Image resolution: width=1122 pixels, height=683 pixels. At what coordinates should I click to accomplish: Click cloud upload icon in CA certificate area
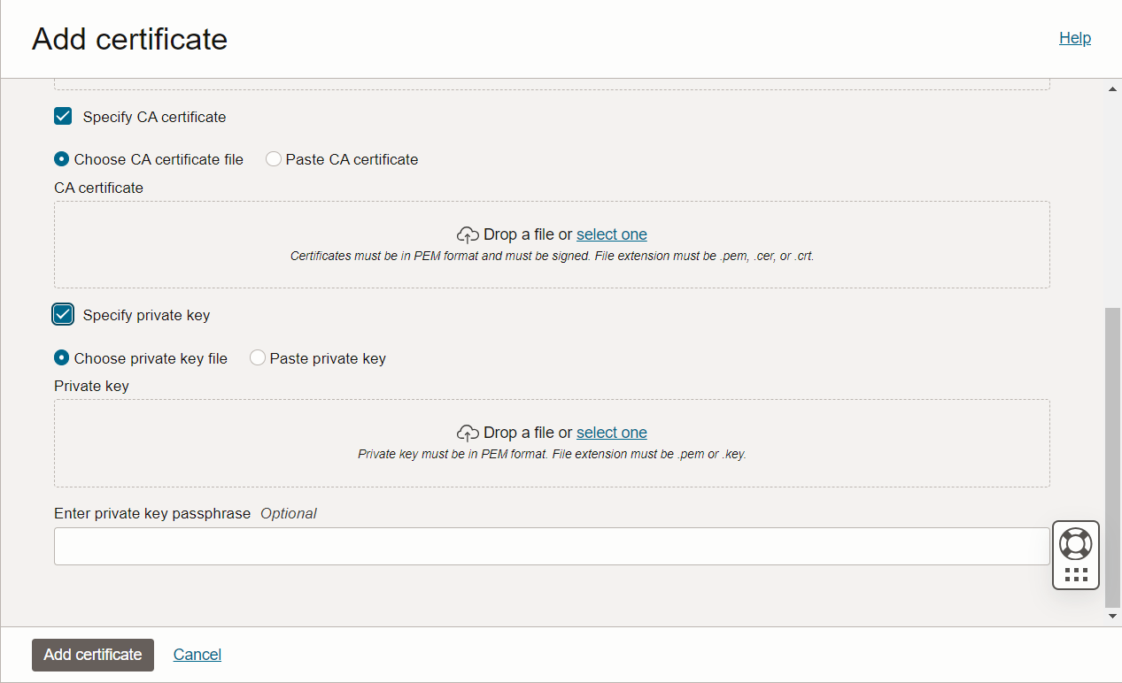tap(468, 234)
